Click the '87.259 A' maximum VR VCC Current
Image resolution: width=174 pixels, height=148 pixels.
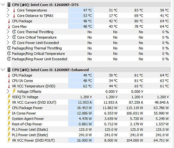pyautogui.click(x=136, y=102)
